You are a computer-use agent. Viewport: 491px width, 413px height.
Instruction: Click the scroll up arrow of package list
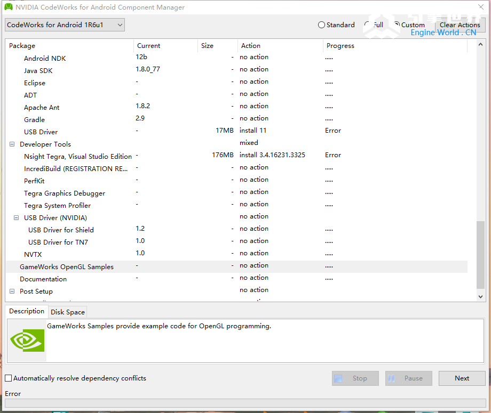[x=480, y=44]
